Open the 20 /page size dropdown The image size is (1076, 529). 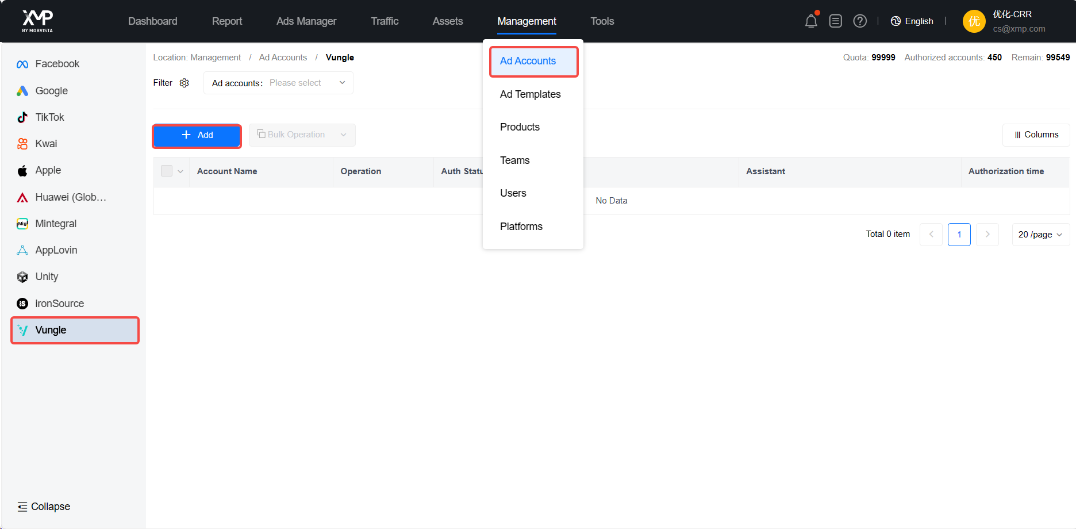coord(1040,235)
